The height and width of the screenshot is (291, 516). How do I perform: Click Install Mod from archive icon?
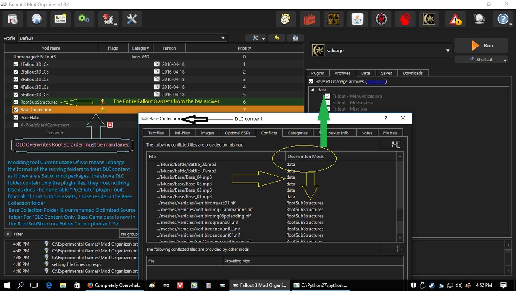(x=13, y=19)
